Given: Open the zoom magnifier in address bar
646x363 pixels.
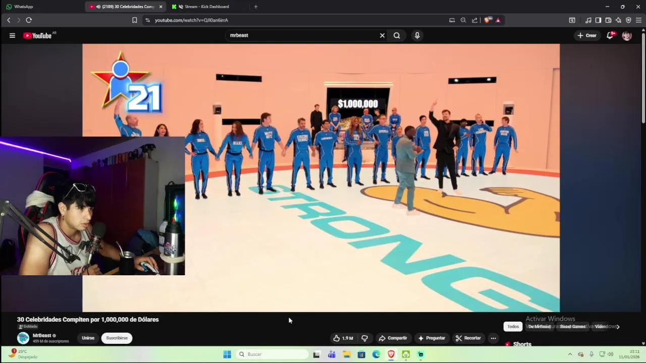Looking at the screenshot, I should (x=463, y=20).
